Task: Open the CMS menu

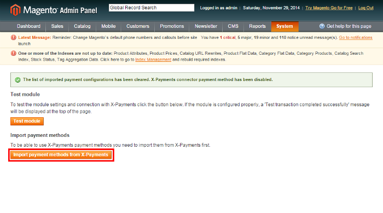Action: pos(233,26)
